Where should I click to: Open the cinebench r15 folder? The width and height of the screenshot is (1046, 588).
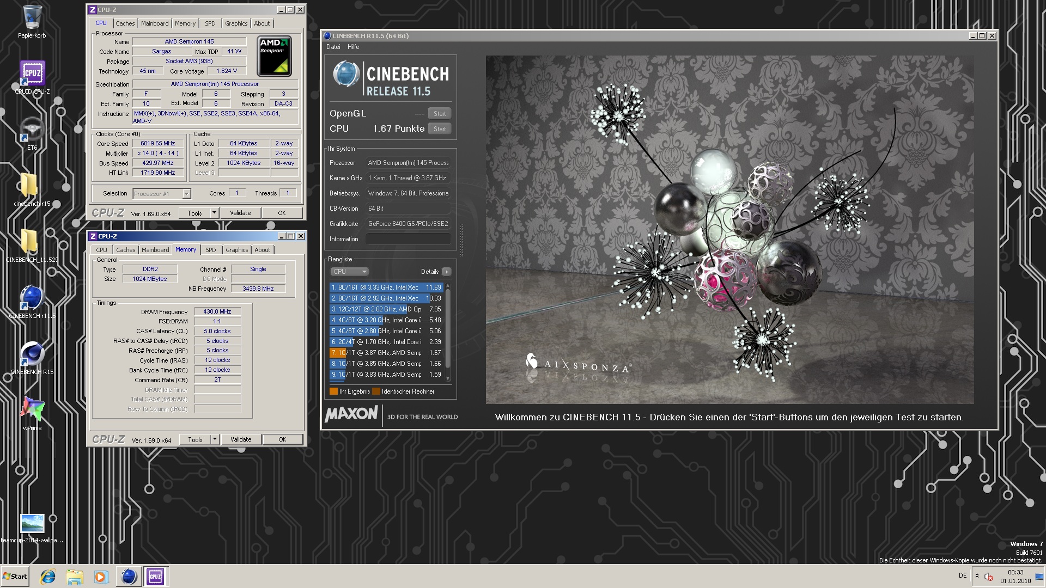(32, 189)
